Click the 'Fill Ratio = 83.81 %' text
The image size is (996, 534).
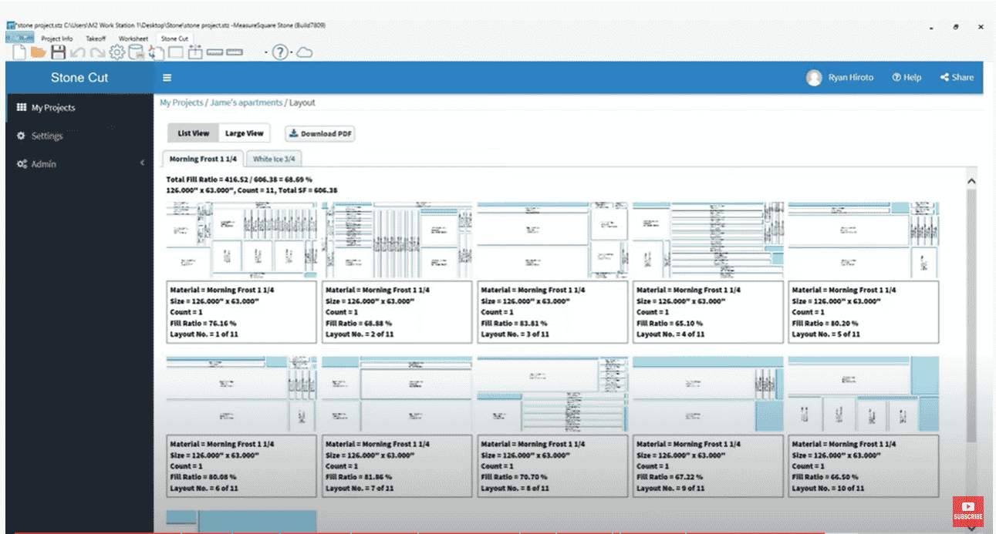[x=514, y=324]
